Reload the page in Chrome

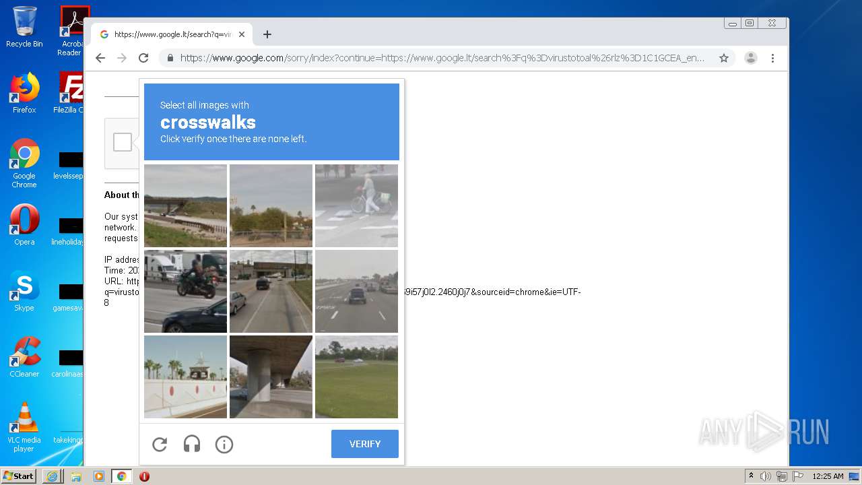[143, 58]
